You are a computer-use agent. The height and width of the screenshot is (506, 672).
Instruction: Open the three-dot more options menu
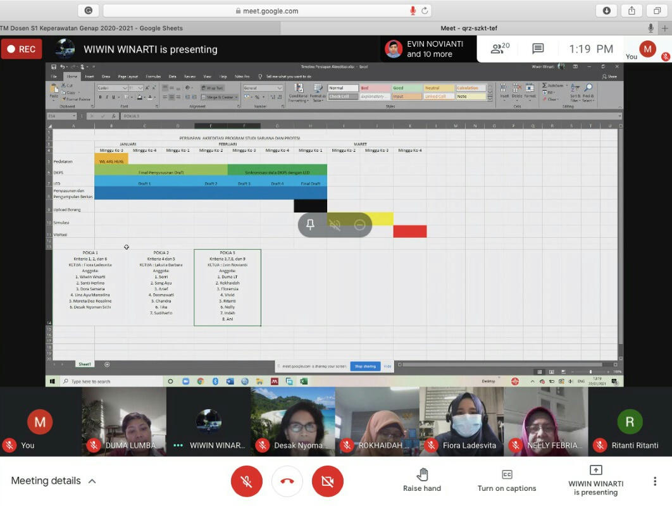[x=654, y=481]
